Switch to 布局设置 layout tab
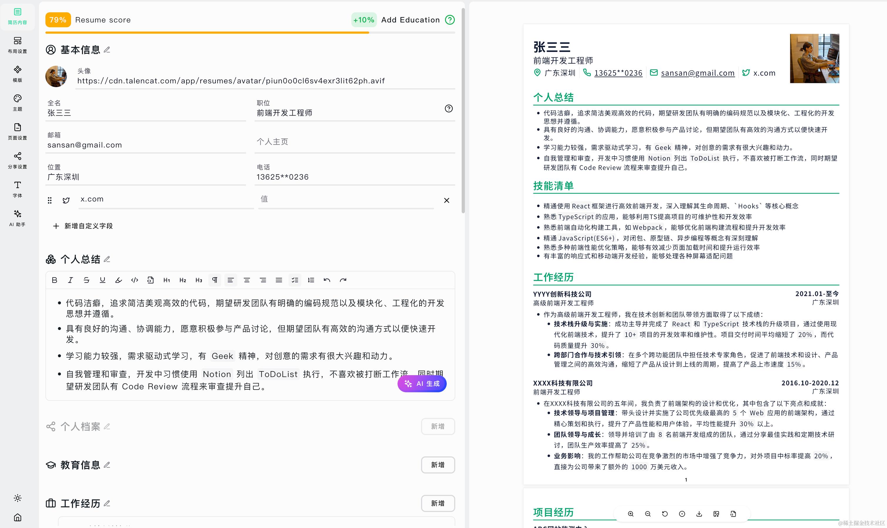Viewport: 887px width, 528px height. [x=17, y=45]
